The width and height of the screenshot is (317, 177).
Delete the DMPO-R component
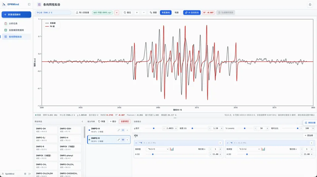point(127,140)
